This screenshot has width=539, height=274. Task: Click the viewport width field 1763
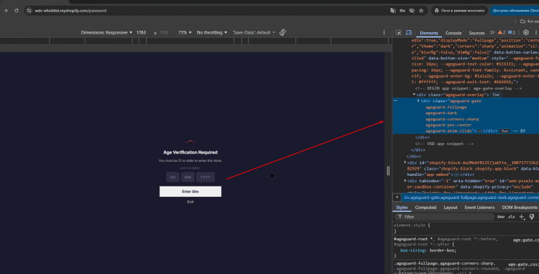click(141, 33)
